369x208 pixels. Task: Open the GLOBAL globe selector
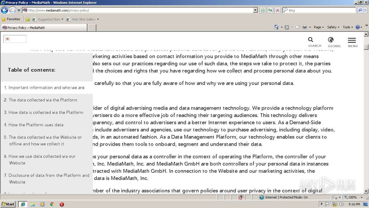334,42
